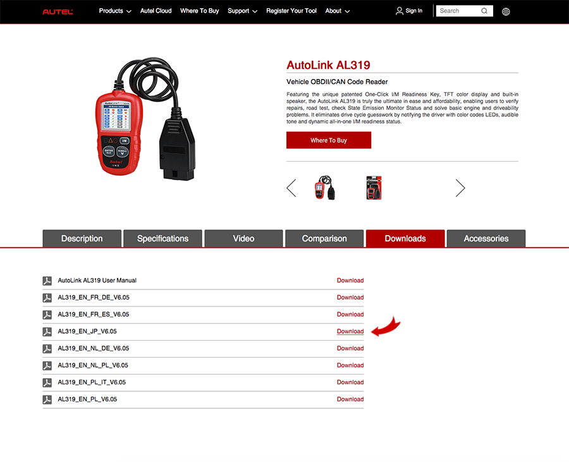Viewport: 569px width, 462px height.
Task: Focus the Search input field
Action: 457,11
